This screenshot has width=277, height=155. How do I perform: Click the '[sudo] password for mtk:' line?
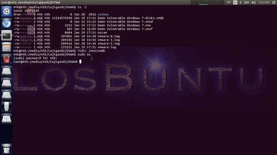click(35, 58)
